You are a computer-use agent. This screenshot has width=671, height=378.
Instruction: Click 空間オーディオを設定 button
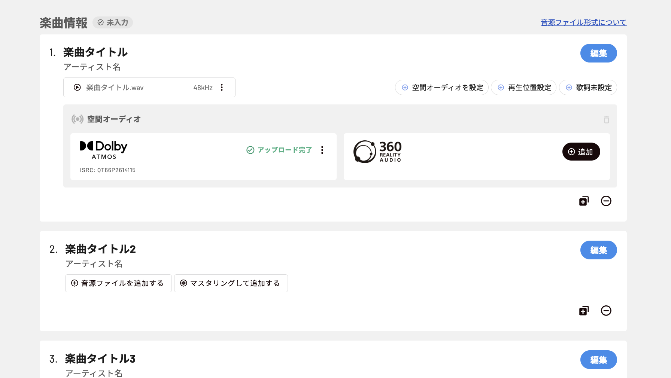coord(442,88)
